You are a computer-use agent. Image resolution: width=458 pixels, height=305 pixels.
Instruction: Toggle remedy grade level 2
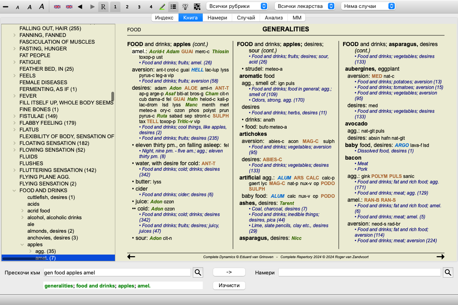[x=127, y=6]
